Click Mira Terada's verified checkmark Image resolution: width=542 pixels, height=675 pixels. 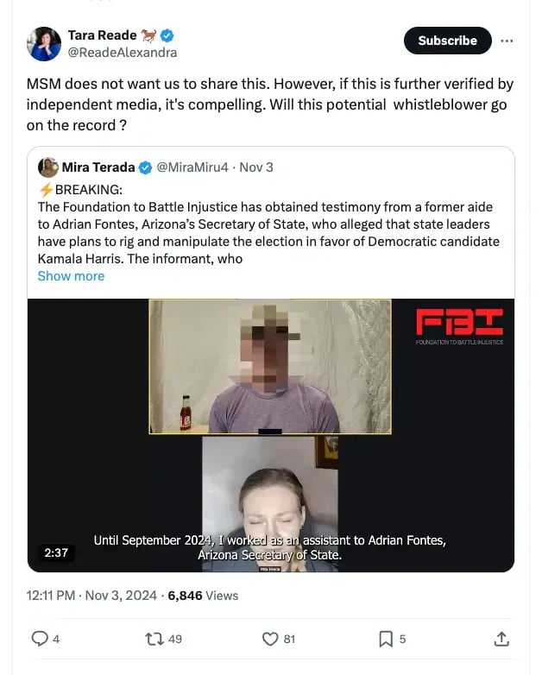pos(148,167)
